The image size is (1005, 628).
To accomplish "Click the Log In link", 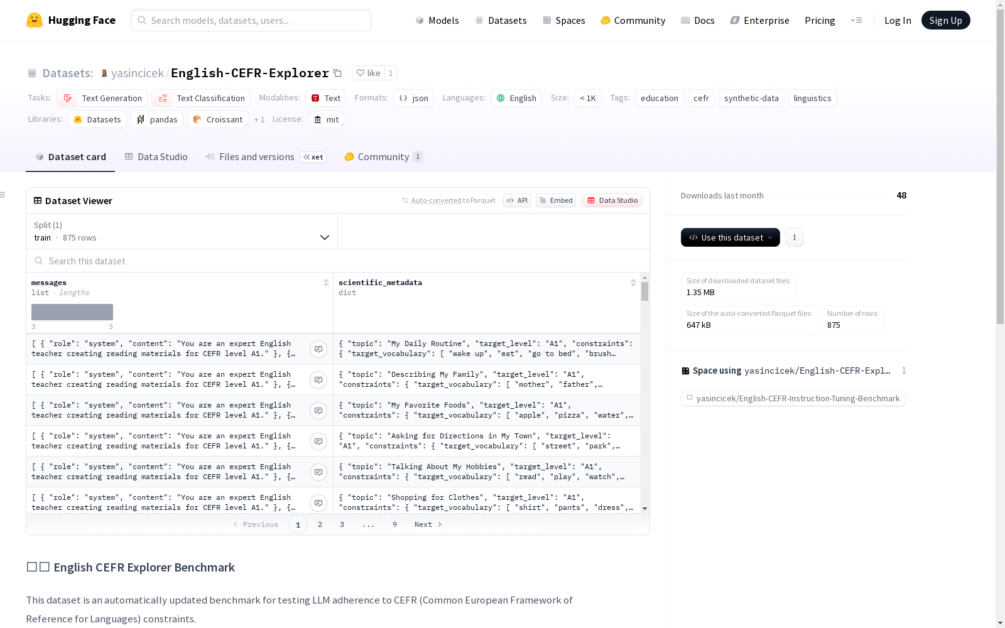I will [898, 20].
